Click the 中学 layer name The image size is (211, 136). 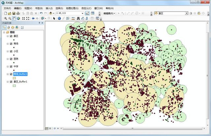tap(16, 67)
